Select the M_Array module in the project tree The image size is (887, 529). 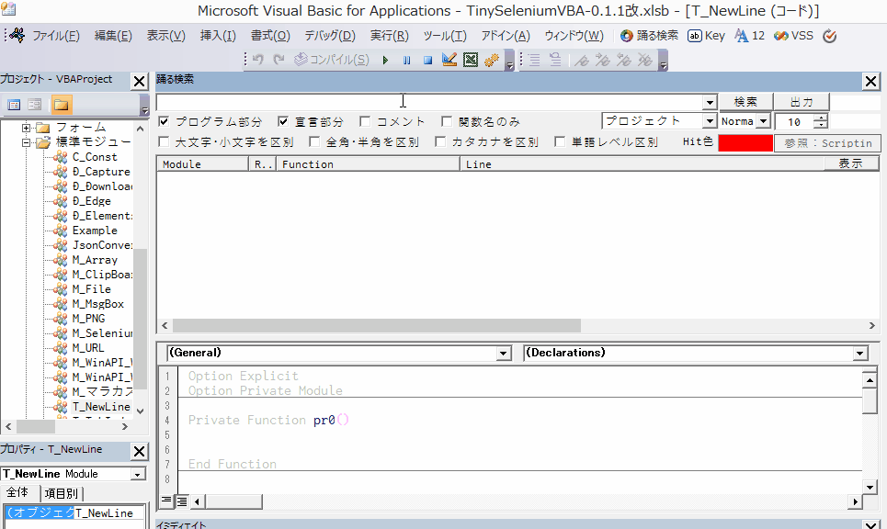tap(95, 260)
